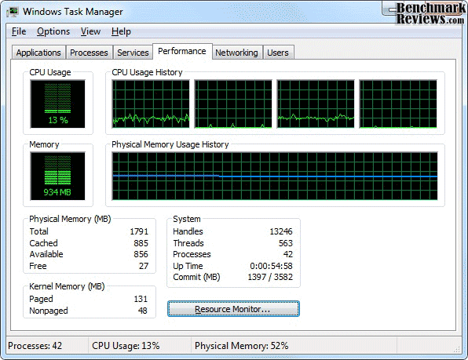
Task: Switch to the Networking tab
Action: (236, 53)
